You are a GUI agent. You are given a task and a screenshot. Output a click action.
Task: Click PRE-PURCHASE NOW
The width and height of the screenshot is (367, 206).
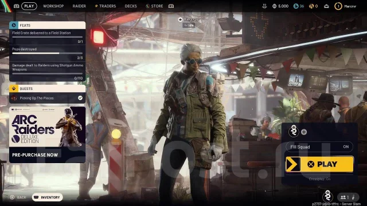tap(35, 155)
